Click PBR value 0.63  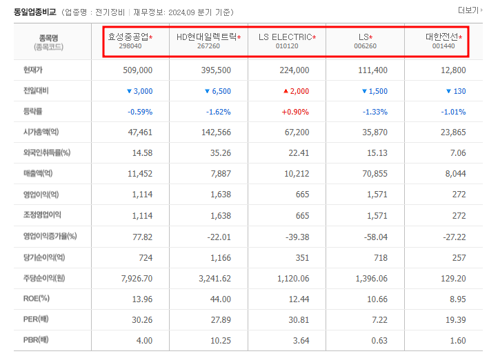(x=379, y=341)
